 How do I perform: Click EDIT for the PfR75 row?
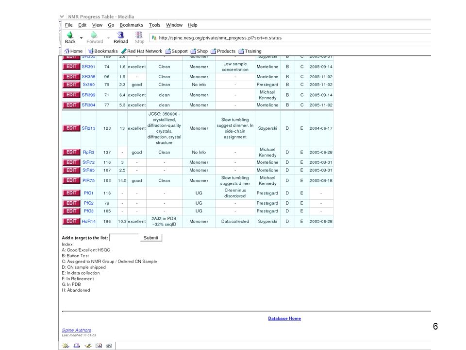71,180
